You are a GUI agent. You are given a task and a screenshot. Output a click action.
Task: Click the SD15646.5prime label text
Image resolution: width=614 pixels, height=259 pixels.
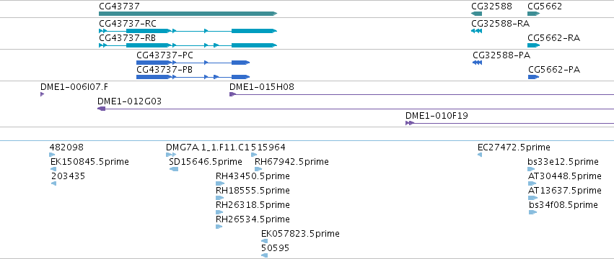click(x=206, y=162)
